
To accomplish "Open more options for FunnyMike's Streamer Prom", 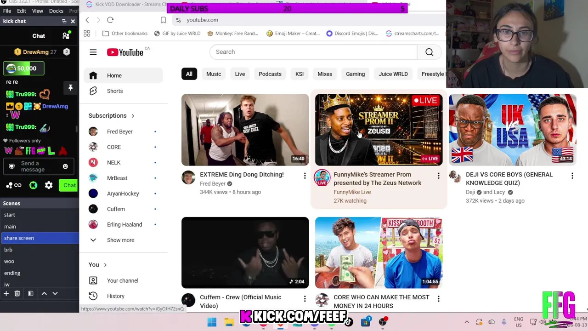I will 438,176.
